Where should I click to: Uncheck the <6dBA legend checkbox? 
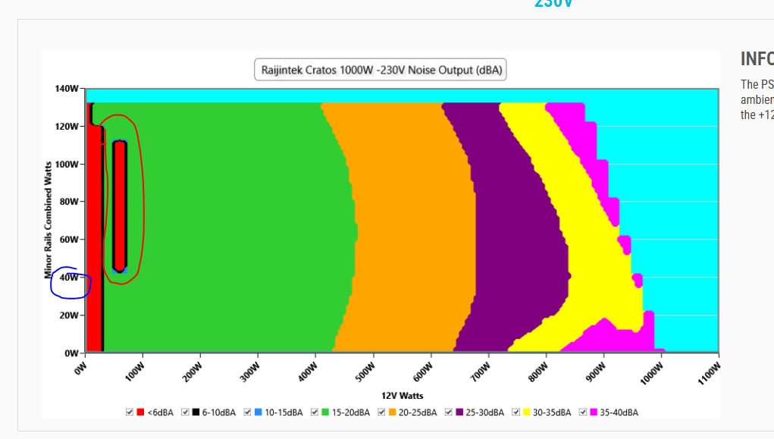click(130, 412)
